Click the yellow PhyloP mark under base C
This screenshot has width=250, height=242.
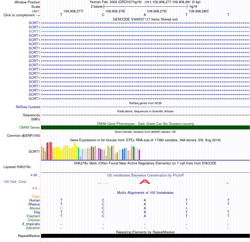point(103,183)
